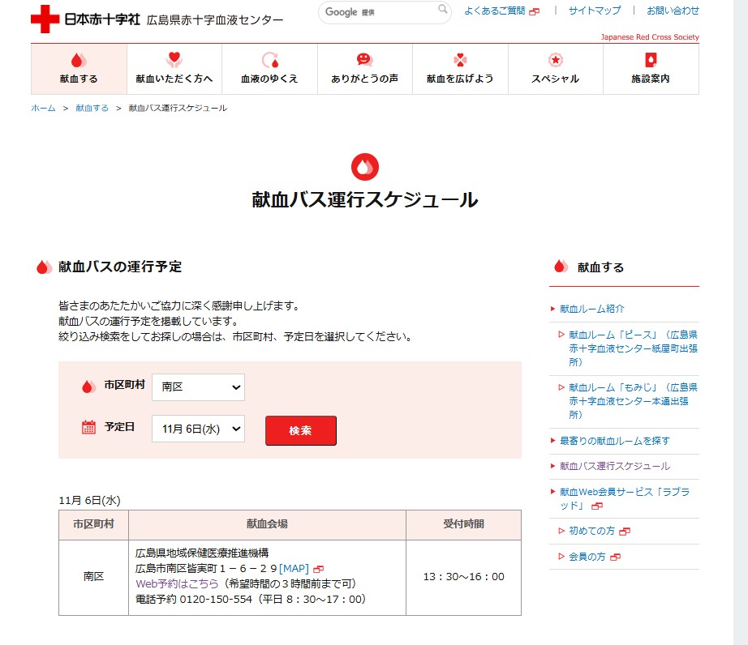
Task: Click the red 検索 button
Action: 300,430
